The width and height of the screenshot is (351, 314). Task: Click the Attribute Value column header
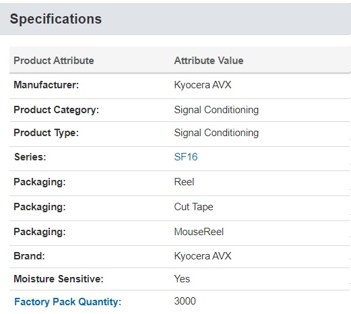click(x=209, y=61)
